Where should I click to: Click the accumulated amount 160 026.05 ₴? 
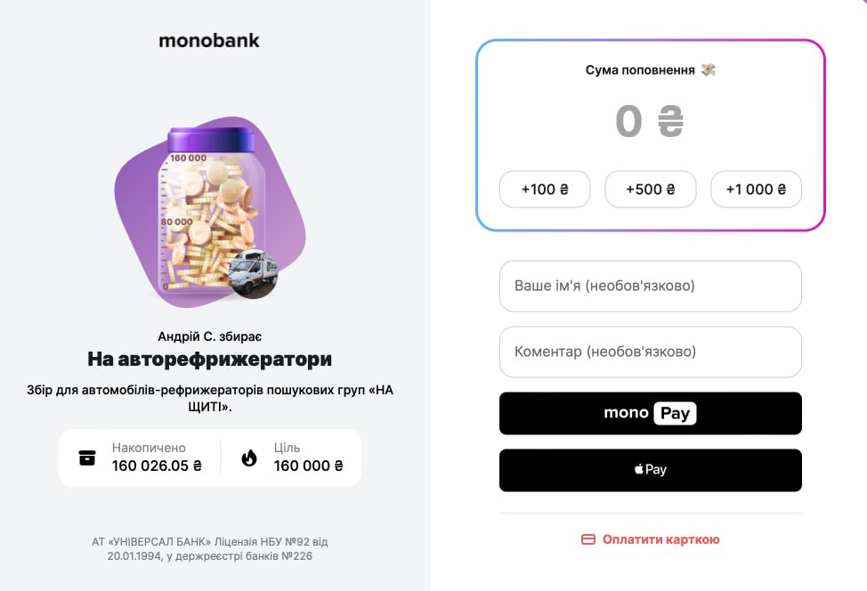pos(157,466)
